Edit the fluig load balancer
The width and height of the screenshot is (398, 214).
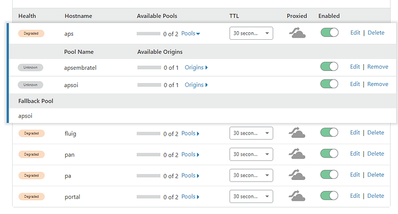coord(355,133)
